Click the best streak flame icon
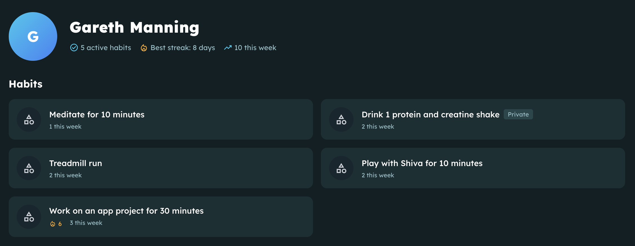This screenshot has width=635, height=246. tap(144, 48)
